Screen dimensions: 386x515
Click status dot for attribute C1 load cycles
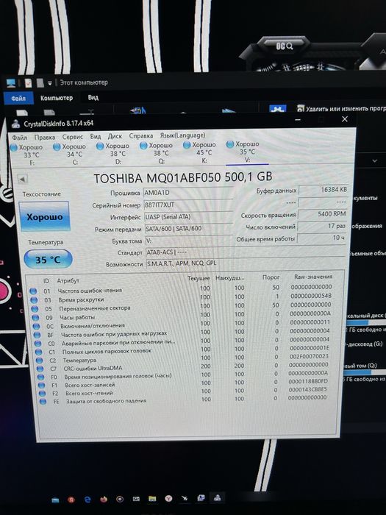[38, 352]
